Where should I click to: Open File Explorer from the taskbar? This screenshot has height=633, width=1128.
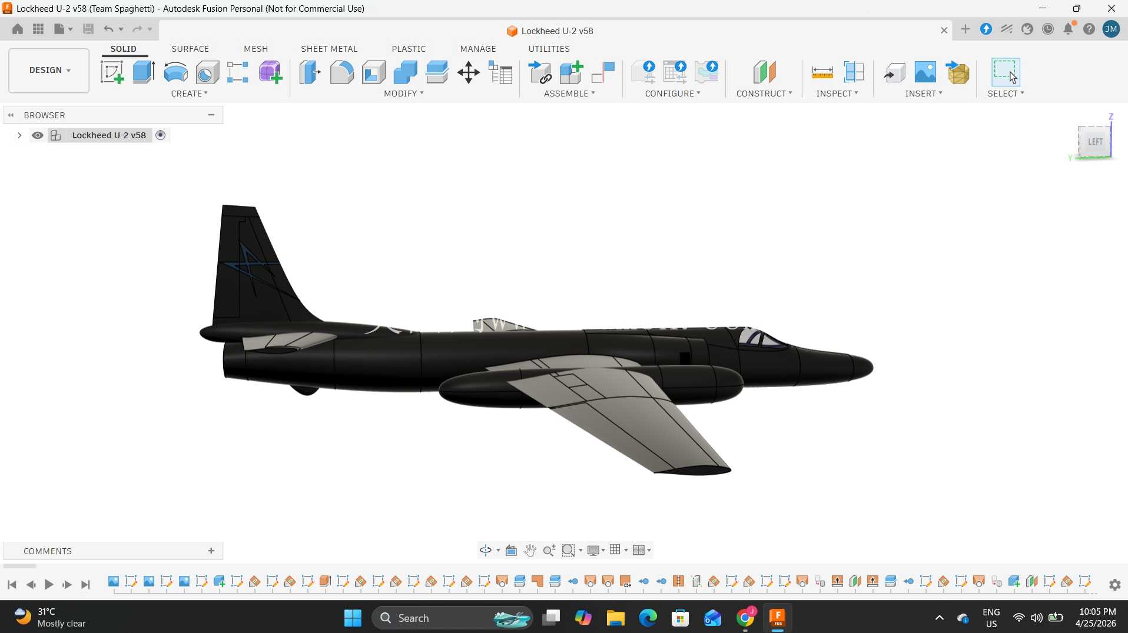[615, 618]
